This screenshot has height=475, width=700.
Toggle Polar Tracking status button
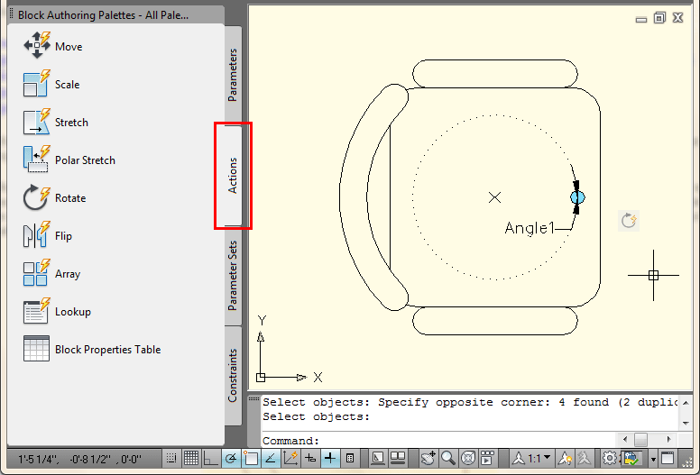coord(231,458)
